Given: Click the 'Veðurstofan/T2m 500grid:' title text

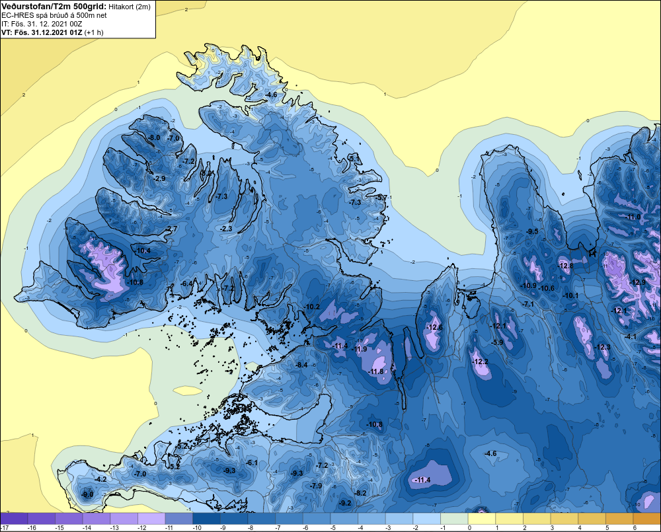Looking at the screenshot, I should (x=54, y=7).
